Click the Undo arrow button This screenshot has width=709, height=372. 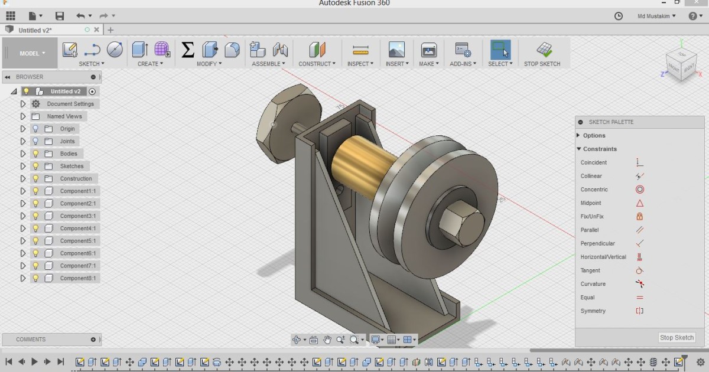point(81,16)
